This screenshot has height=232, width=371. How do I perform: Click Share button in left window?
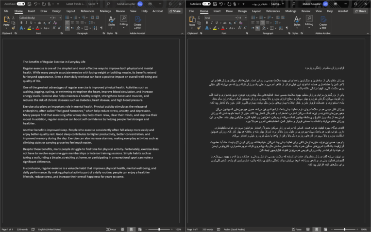[175, 11]
